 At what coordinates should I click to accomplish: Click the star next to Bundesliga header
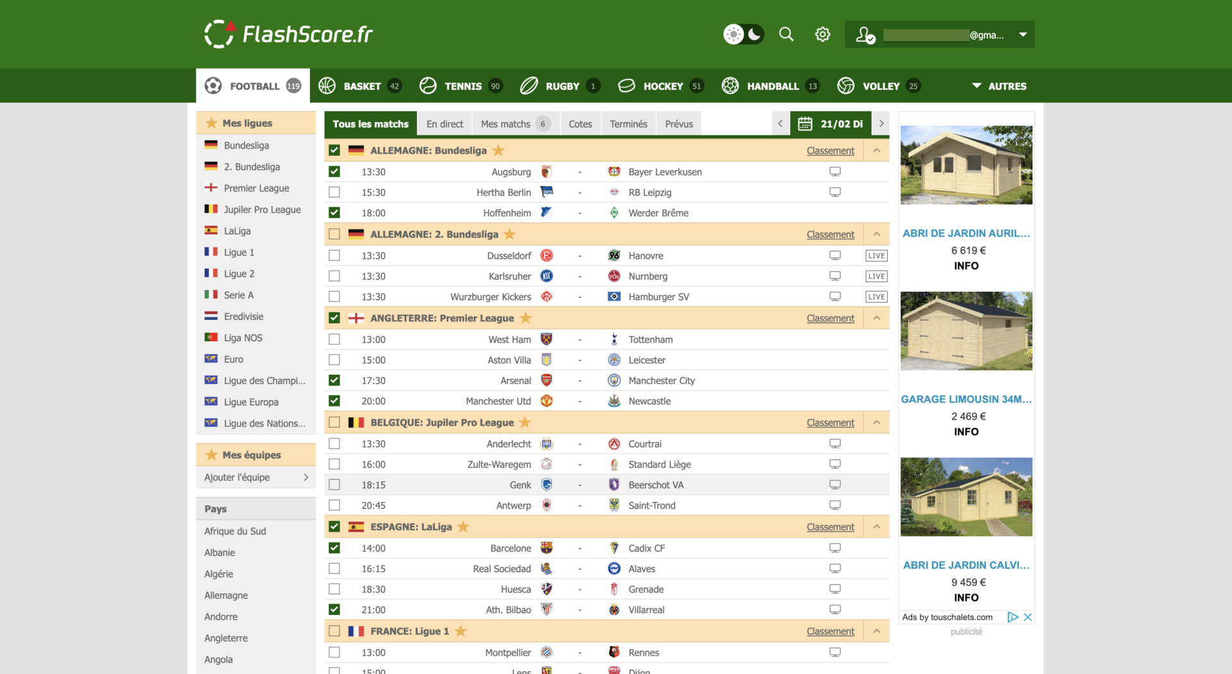498,150
